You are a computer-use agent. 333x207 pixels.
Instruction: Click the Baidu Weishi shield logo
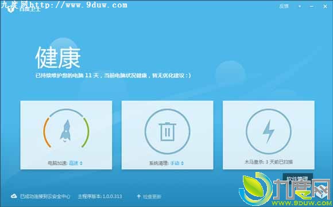pos(10,9)
